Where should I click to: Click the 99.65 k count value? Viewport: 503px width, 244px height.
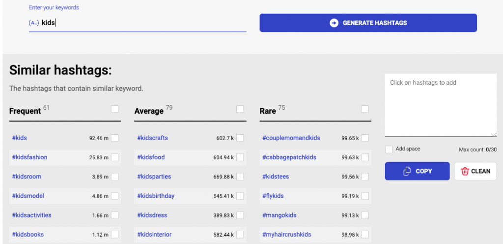(x=350, y=139)
